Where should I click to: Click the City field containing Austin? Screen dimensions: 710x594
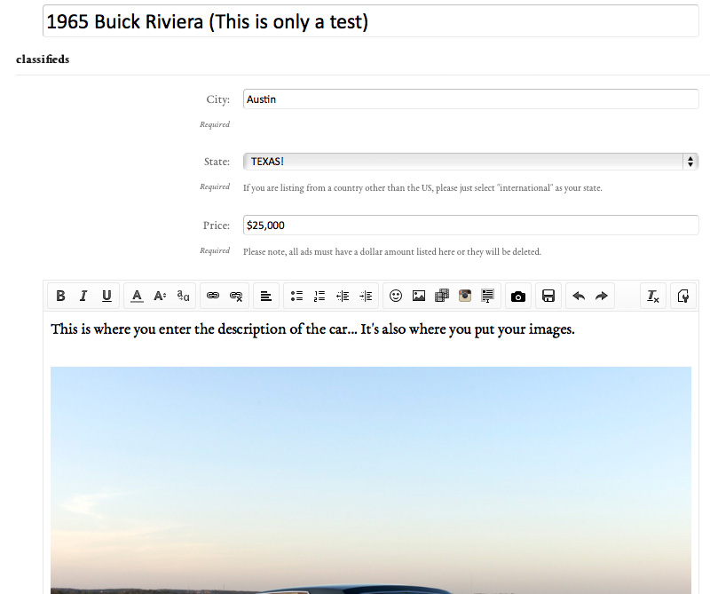[471, 99]
